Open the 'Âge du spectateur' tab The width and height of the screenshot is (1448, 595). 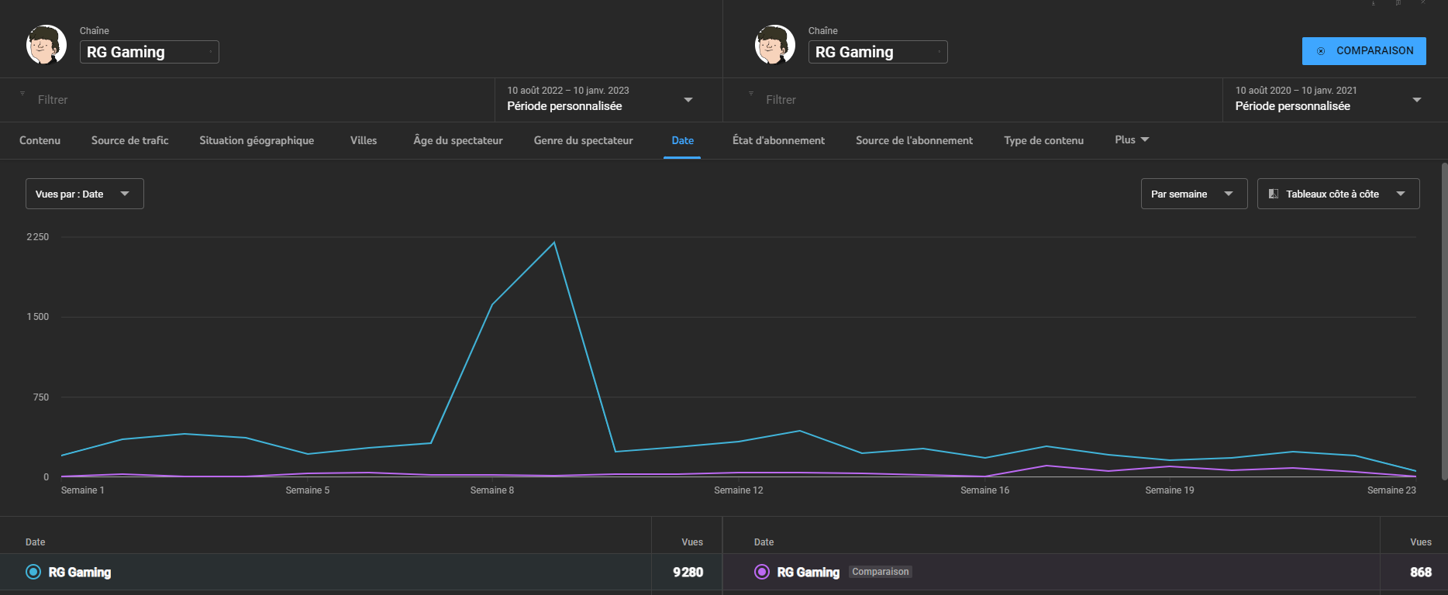pos(457,140)
